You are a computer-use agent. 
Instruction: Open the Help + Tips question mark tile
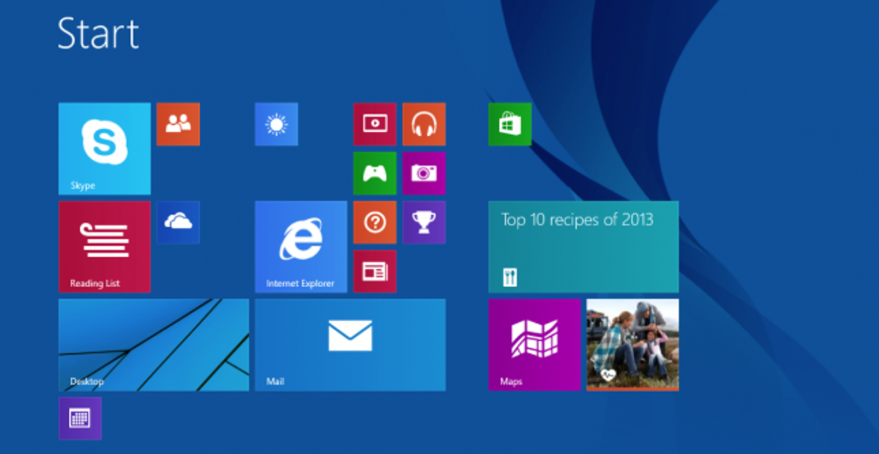(x=375, y=223)
